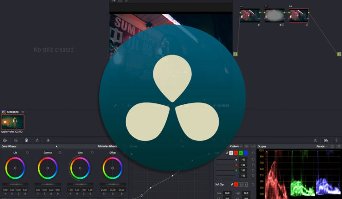Reset the blue intensity slider
The width and height of the screenshot is (342, 199).
coord(253,175)
